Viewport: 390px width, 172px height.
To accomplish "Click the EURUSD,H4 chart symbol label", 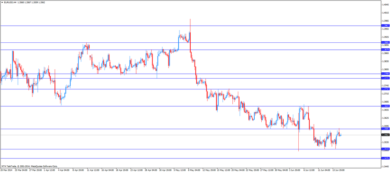I will point(10,2).
